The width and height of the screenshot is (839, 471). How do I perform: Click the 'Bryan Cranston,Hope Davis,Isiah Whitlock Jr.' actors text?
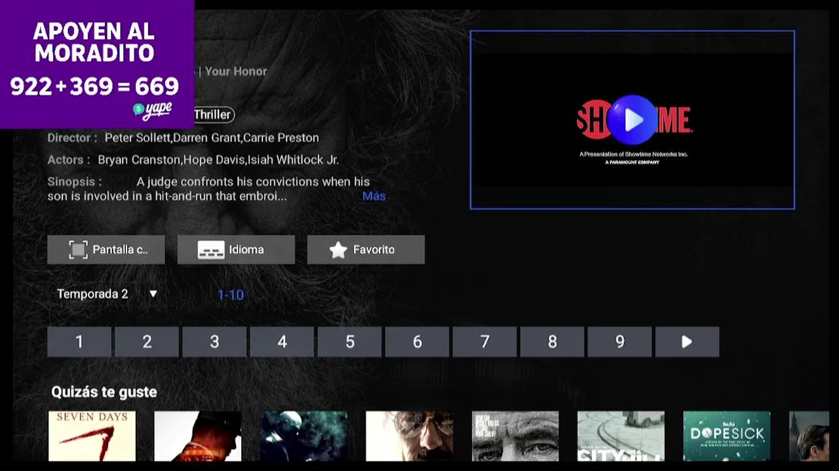[218, 160]
